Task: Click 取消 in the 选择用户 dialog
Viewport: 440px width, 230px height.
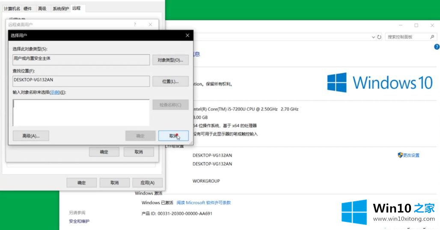Action: coord(173,136)
